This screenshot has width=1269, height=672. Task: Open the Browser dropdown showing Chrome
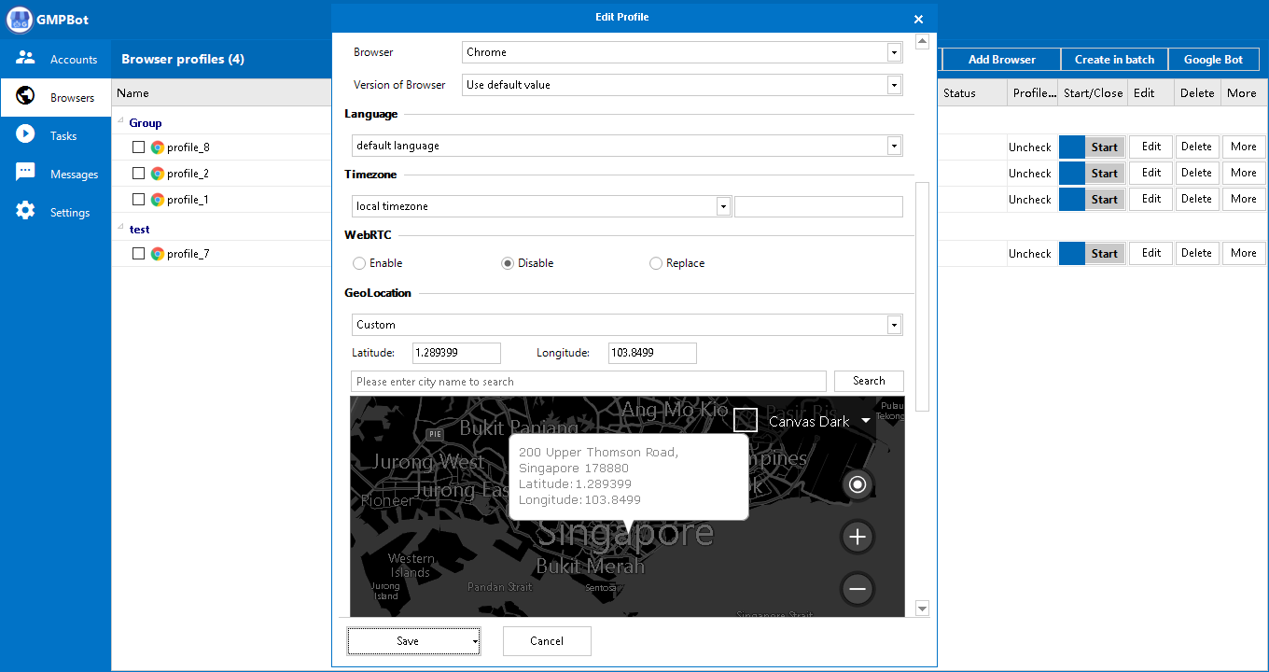click(x=894, y=52)
